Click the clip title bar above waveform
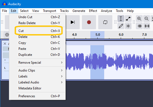This screenshot has height=107, width=153. [109, 43]
